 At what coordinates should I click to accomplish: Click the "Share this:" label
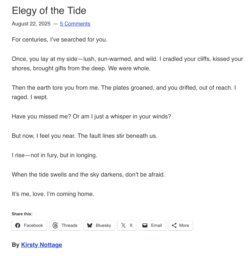pos(22,214)
